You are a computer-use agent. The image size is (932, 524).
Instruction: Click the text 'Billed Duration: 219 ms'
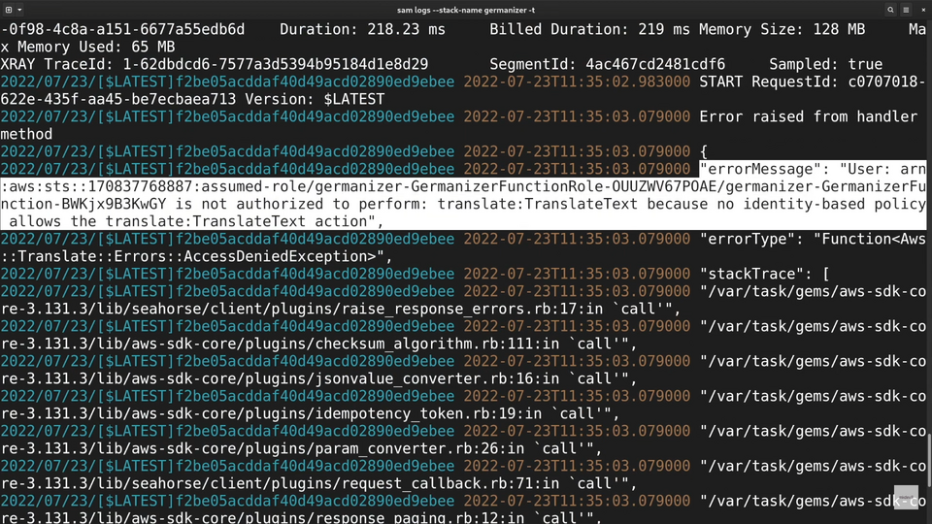click(589, 30)
